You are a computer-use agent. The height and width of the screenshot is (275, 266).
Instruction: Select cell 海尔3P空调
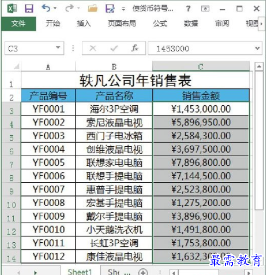click(114, 109)
